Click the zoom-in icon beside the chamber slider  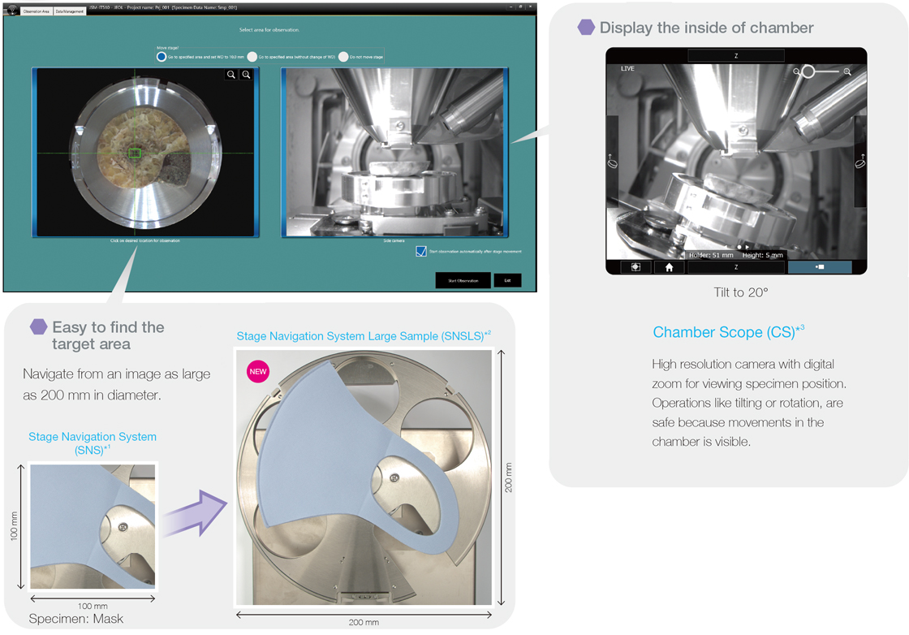tap(847, 72)
